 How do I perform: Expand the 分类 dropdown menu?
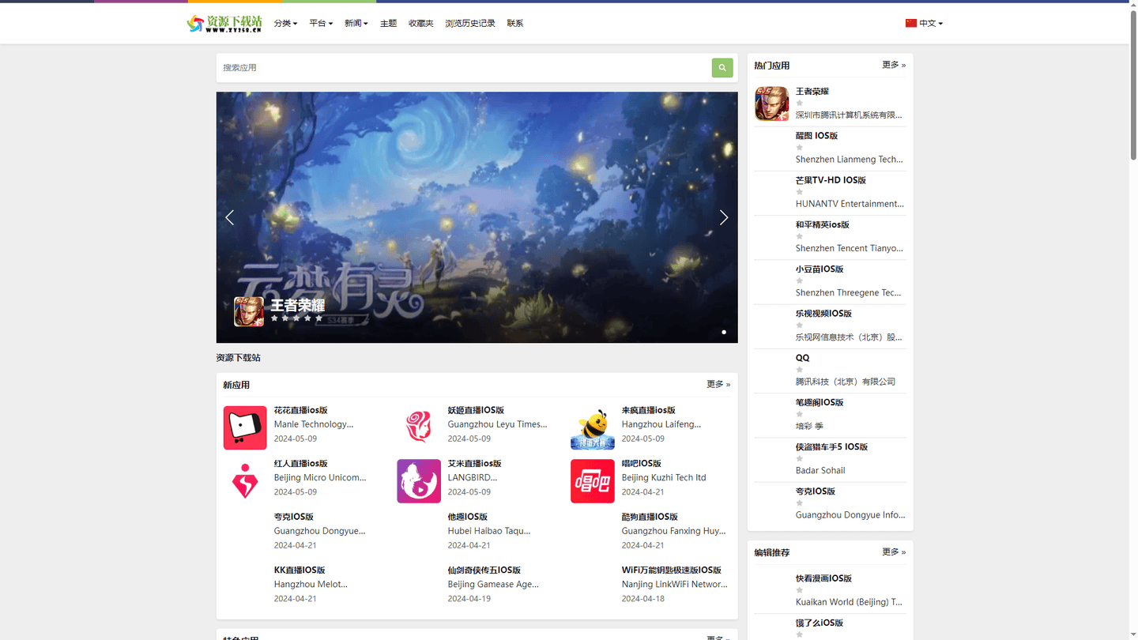[285, 24]
